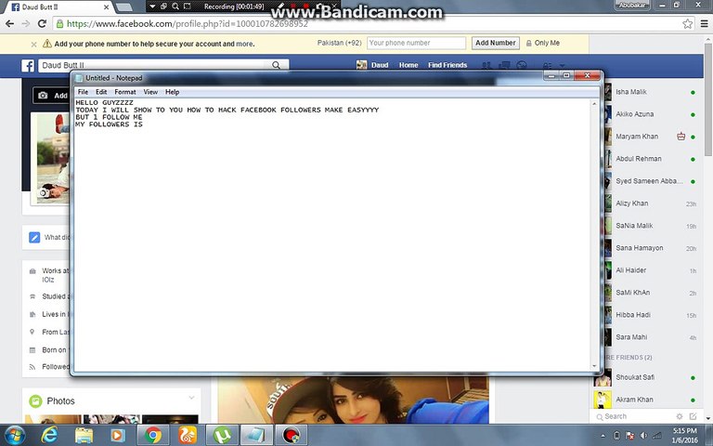Viewport: 713px width, 446px height.
Task: Click the new message compose icon in chat sidebar
Action: tap(693, 416)
